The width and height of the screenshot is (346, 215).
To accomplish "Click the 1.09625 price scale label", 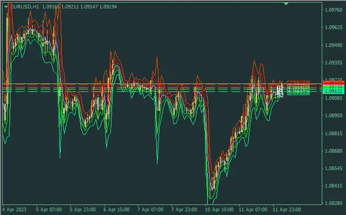I will 333,27.
